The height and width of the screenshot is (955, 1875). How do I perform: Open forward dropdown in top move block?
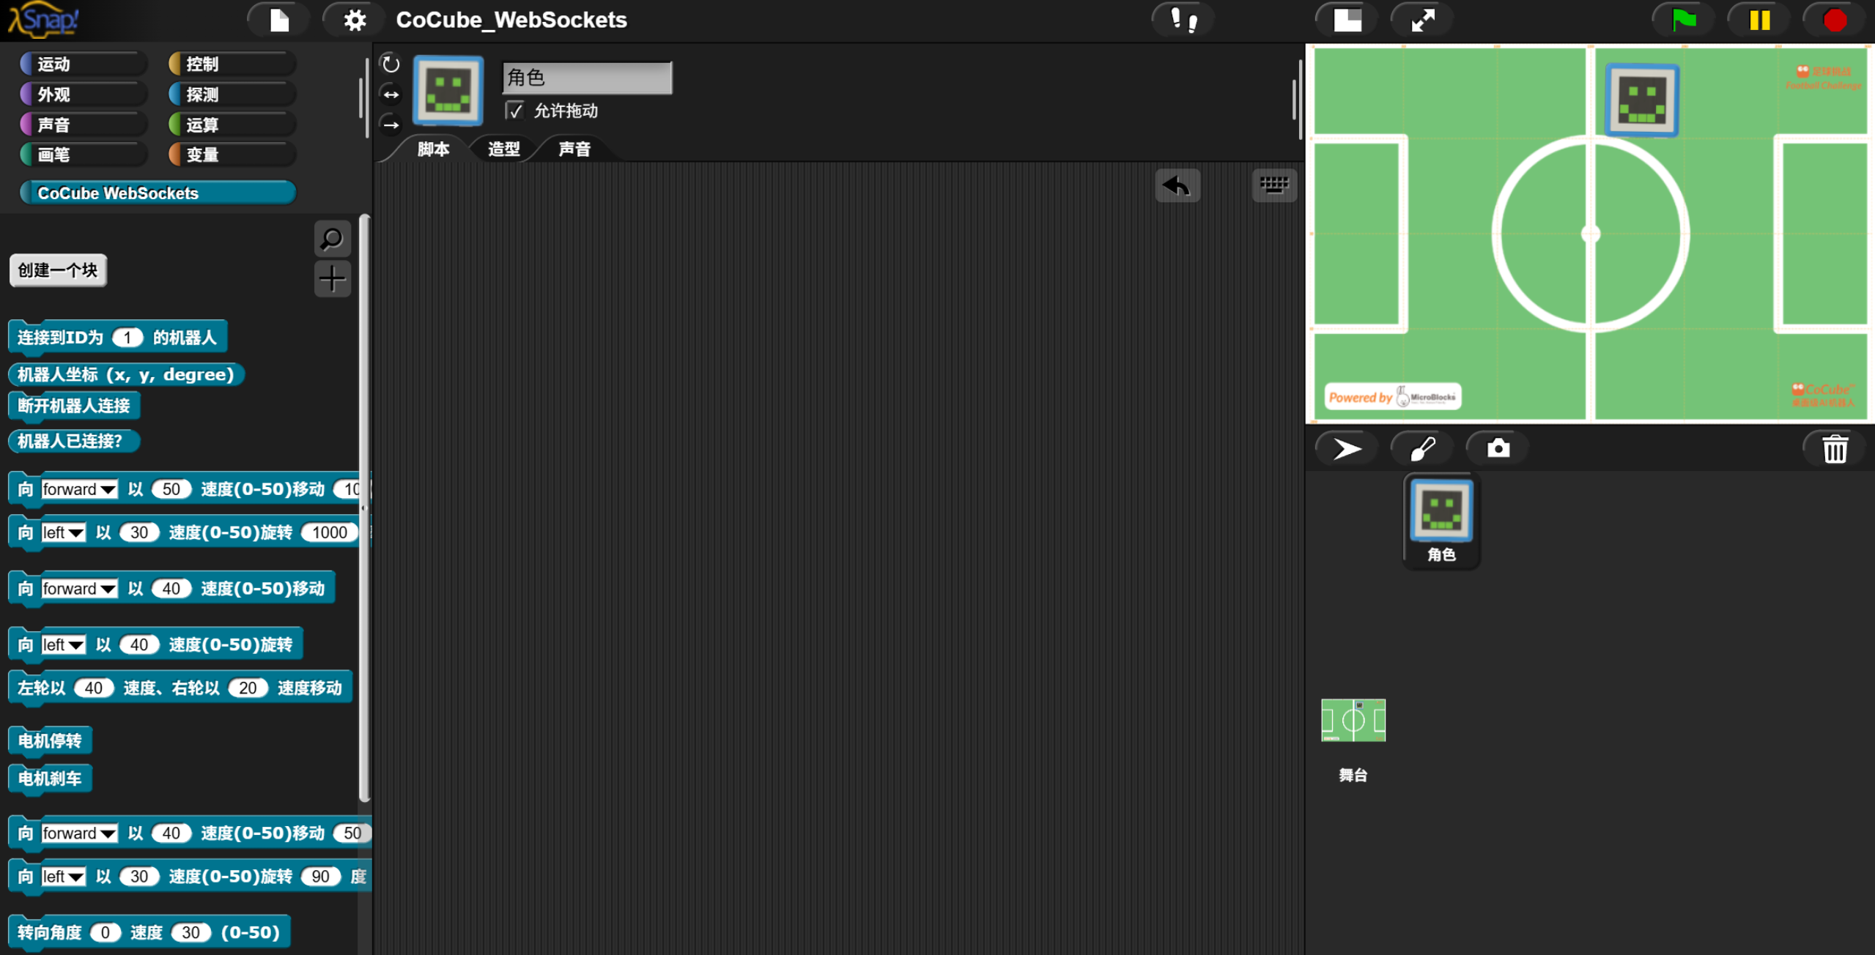108,489
